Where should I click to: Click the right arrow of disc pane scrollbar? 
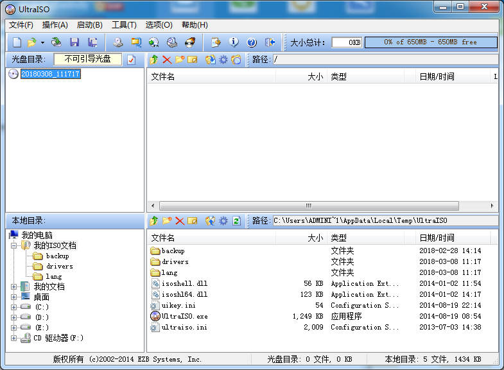(x=492, y=206)
